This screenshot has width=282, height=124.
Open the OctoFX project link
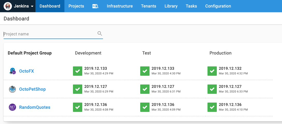click(x=27, y=71)
